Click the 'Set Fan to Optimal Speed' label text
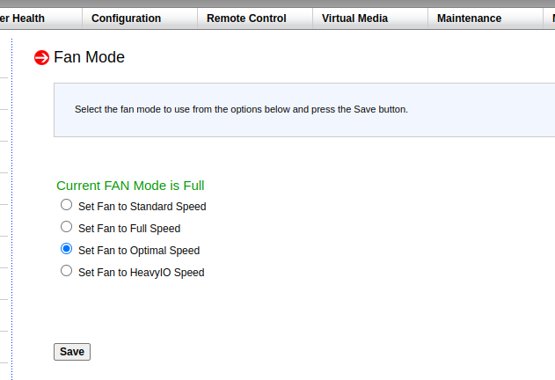This screenshot has width=555, height=380. (139, 251)
